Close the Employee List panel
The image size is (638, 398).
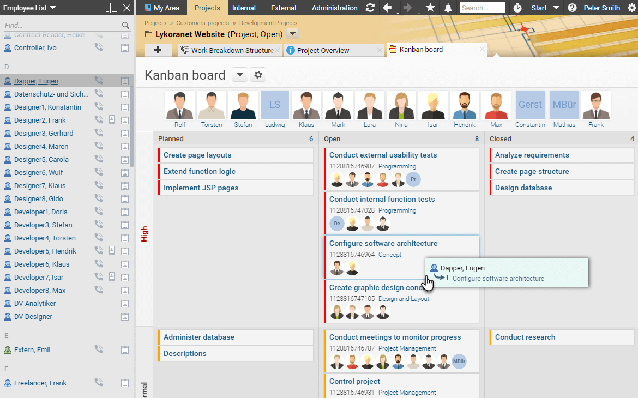[127, 8]
